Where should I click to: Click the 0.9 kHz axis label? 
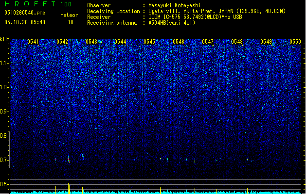pos(4,111)
